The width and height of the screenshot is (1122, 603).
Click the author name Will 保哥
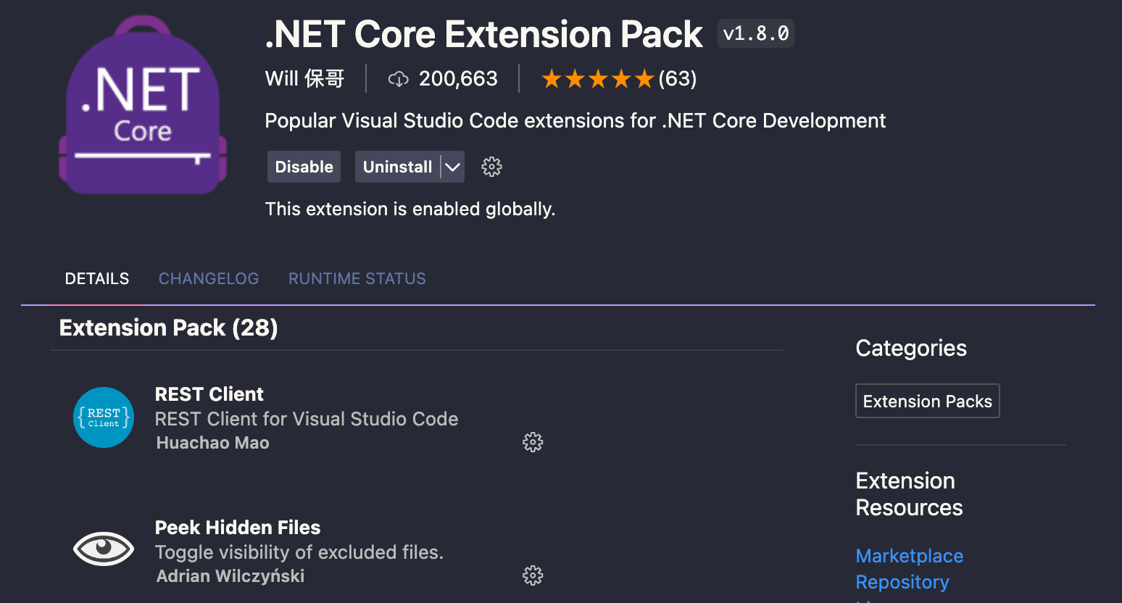[304, 78]
